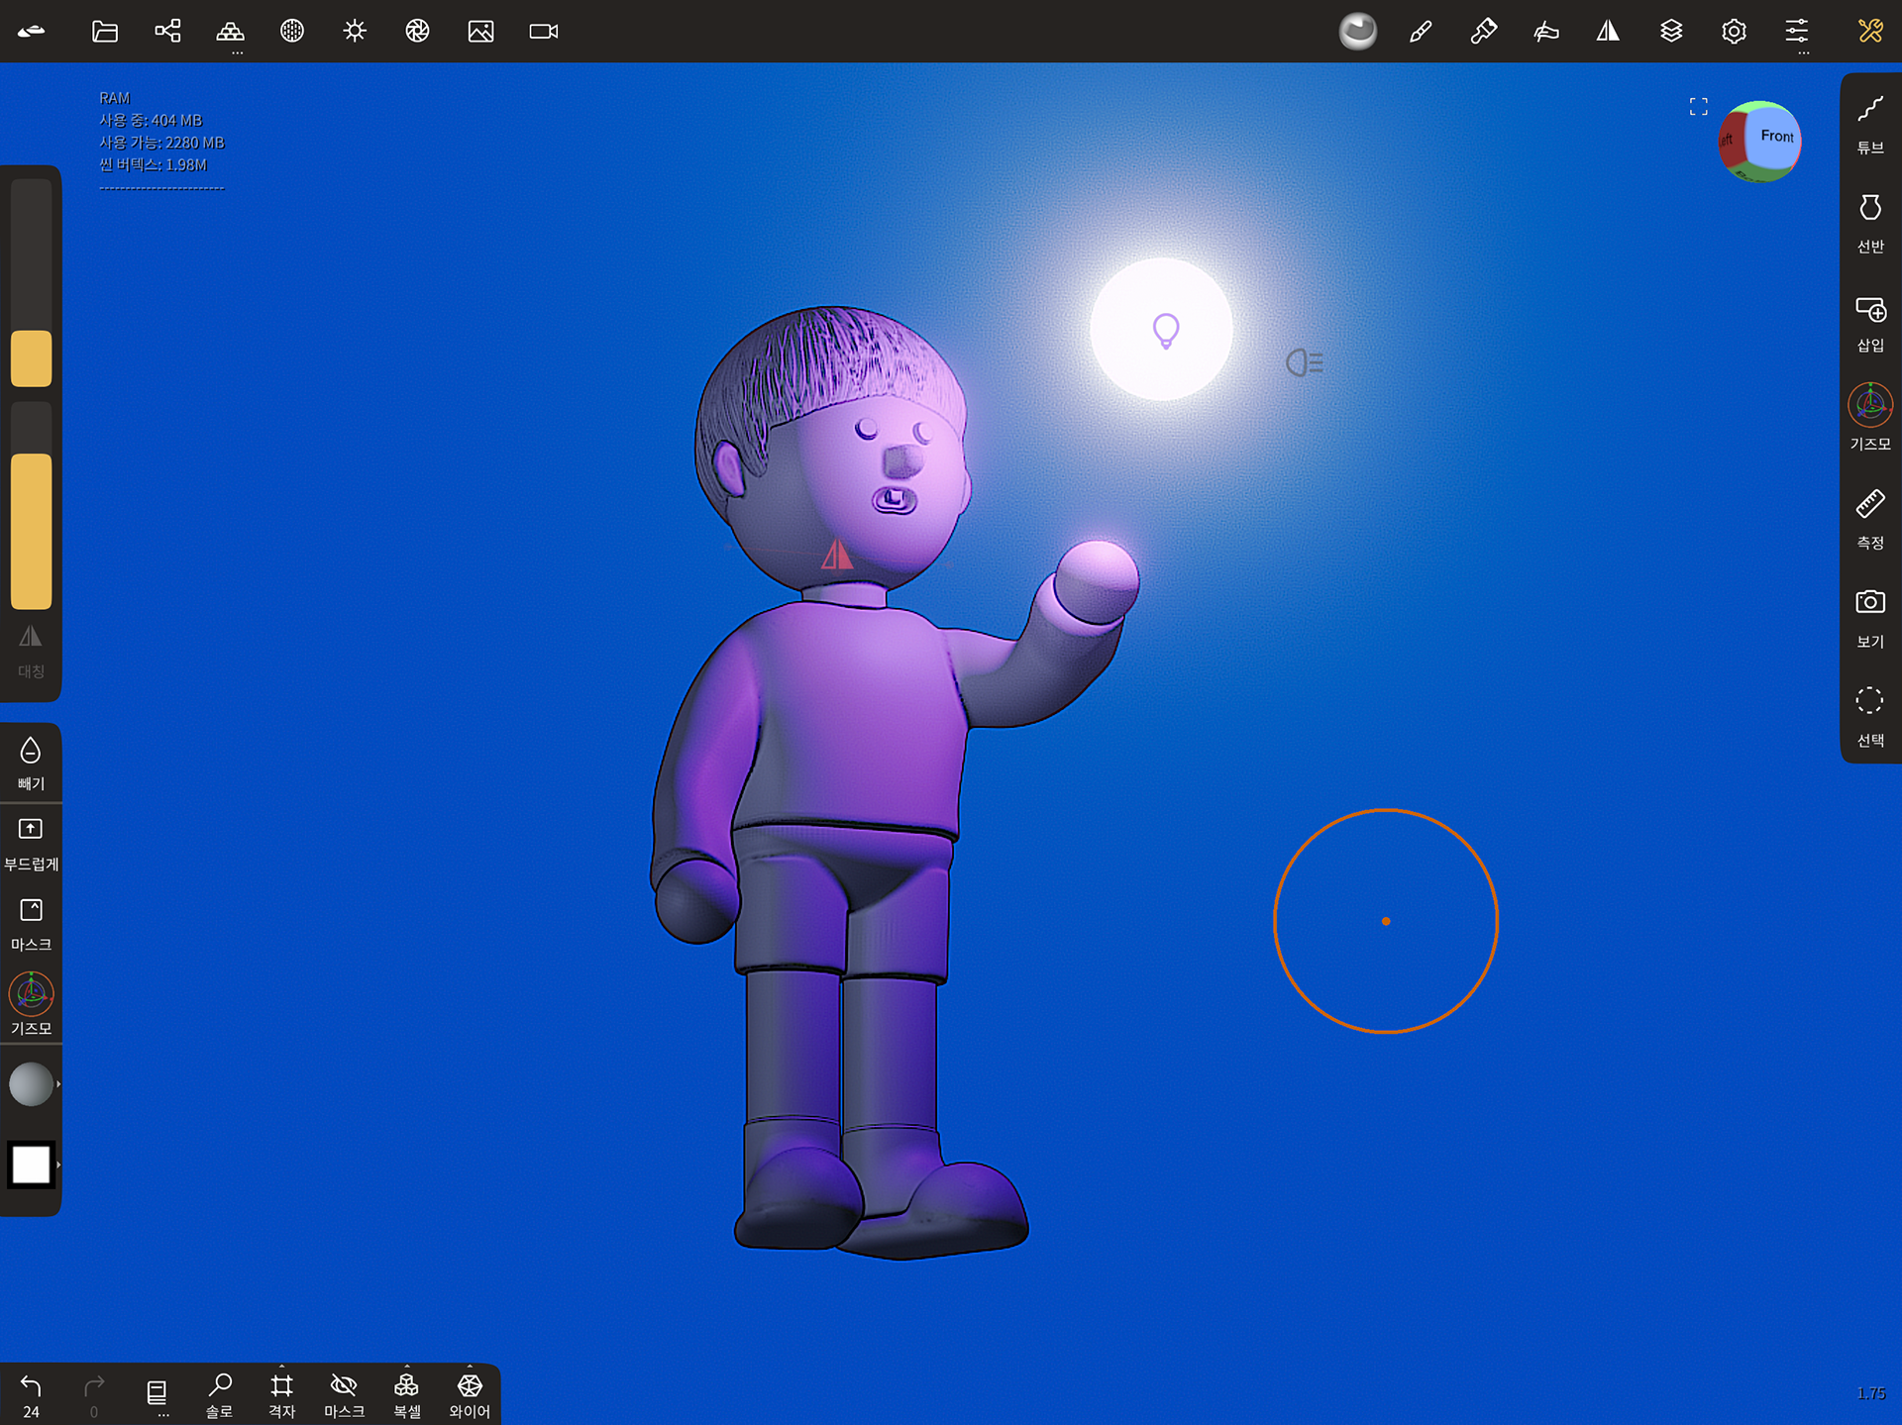1902x1425 pixels.
Task: Open the post process aperture menu
Action: click(x=417, y=32)
